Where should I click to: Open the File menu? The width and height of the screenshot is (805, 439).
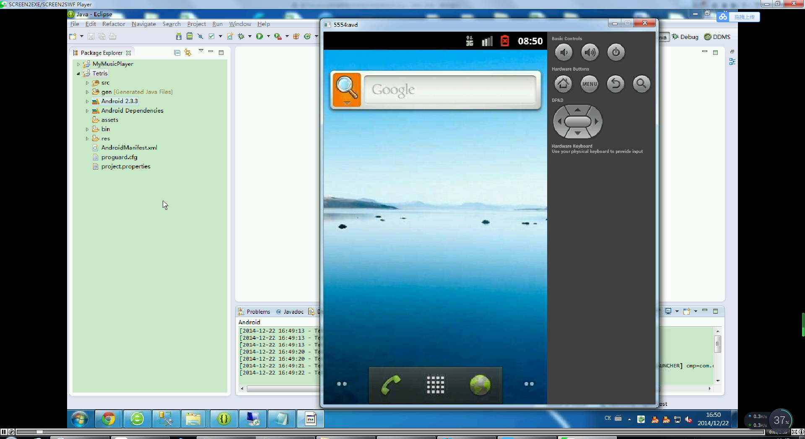point(75,24)
